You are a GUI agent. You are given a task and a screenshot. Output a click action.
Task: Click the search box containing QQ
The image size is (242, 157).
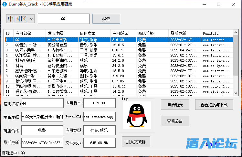(64, 19)
